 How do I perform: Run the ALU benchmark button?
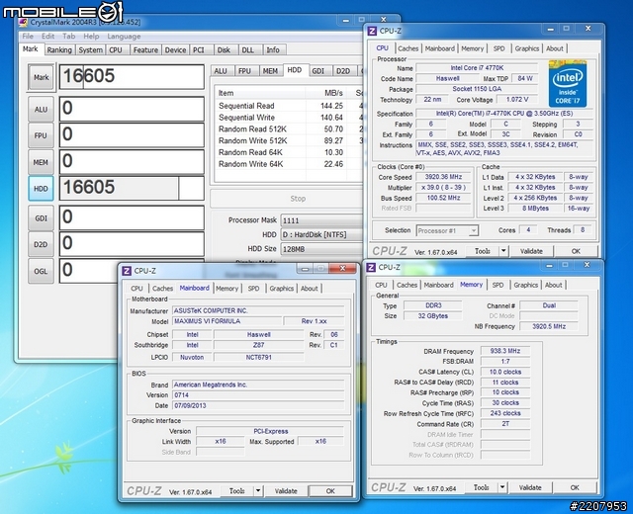[41, 110]
